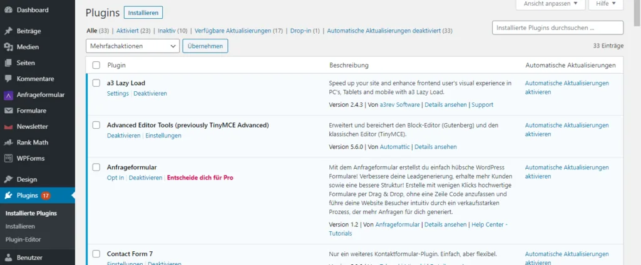Viewport: 641px width, 265px height.
Task: Click the Beiträge pin icon
Action: click(8, 31)
